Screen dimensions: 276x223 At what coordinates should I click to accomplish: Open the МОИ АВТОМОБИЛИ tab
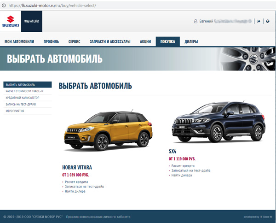[x=19, y=42]
